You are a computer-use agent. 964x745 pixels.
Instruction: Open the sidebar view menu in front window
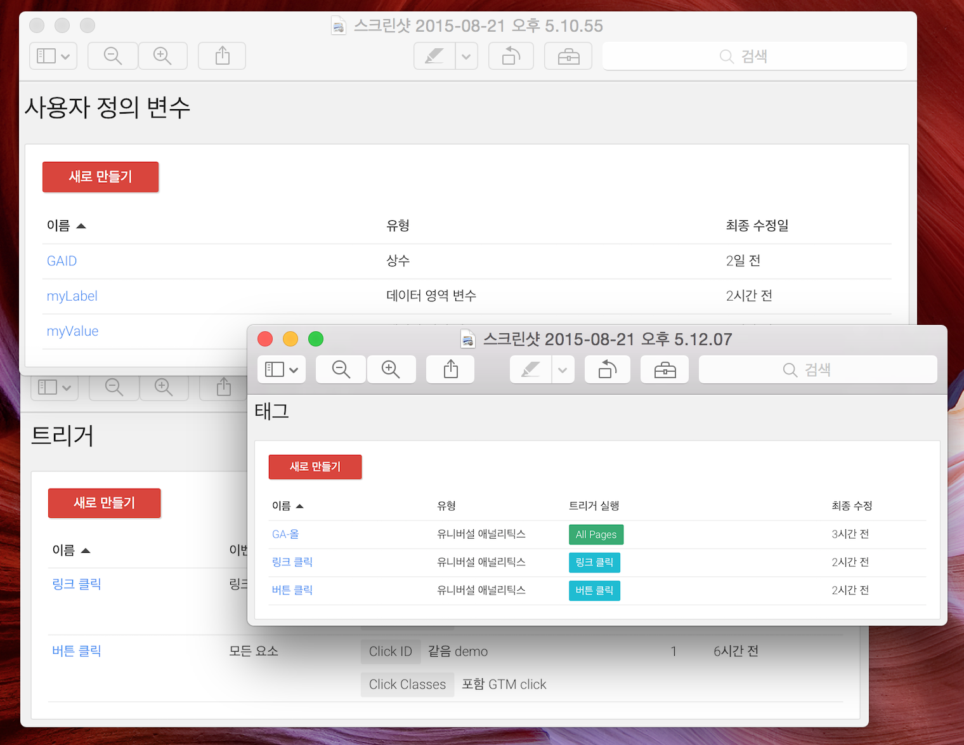282,369
